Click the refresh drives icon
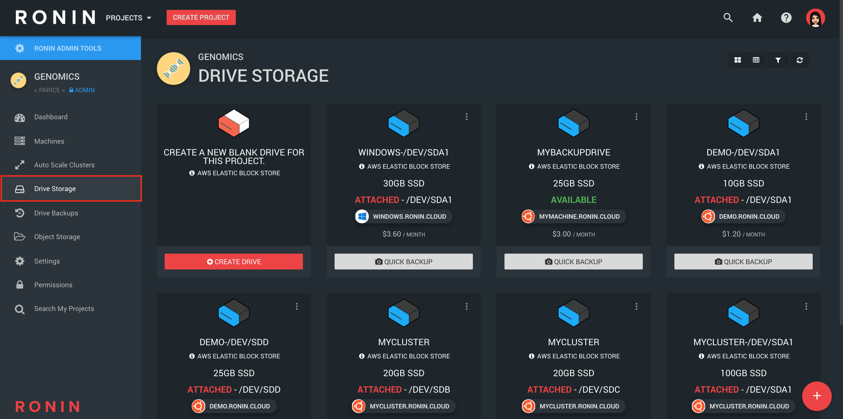 pos(800,60)
